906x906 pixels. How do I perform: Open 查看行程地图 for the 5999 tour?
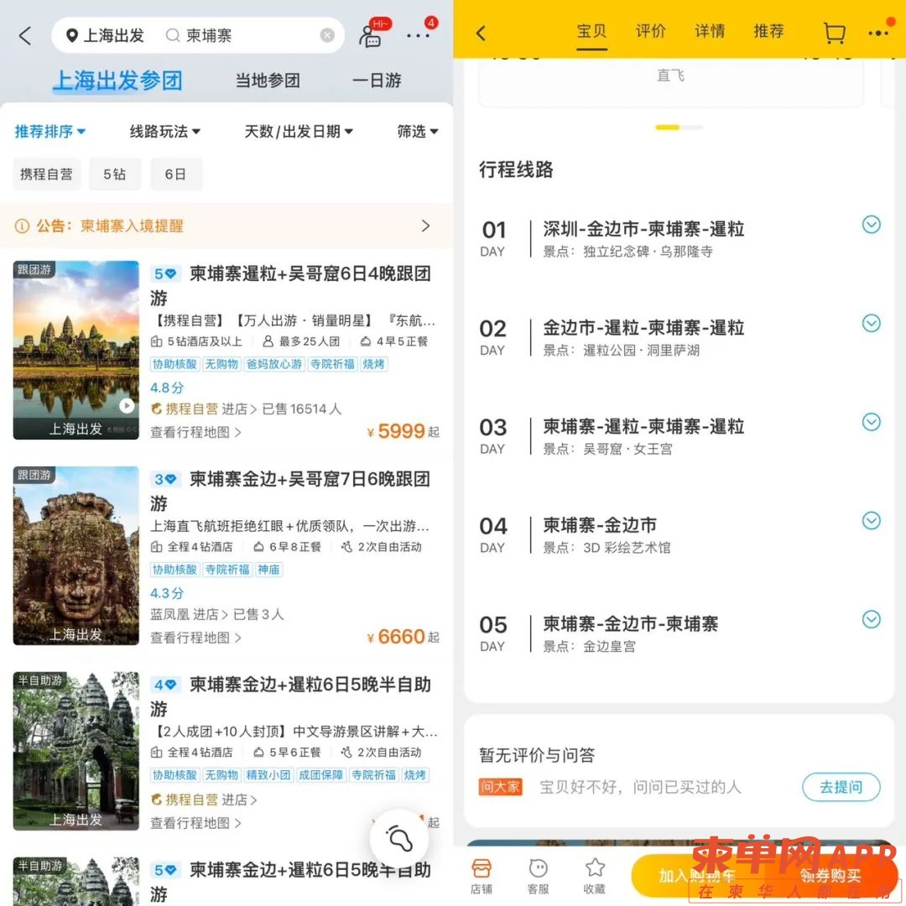click(x=195, y=432)
